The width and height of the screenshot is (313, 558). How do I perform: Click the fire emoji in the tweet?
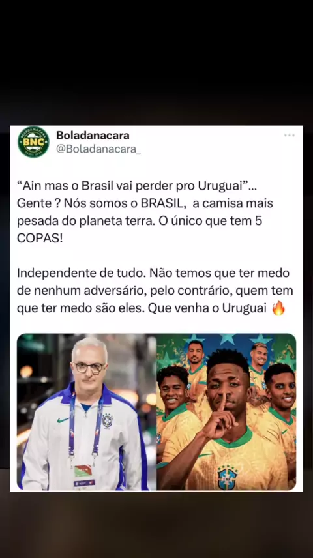pos(278,308)
